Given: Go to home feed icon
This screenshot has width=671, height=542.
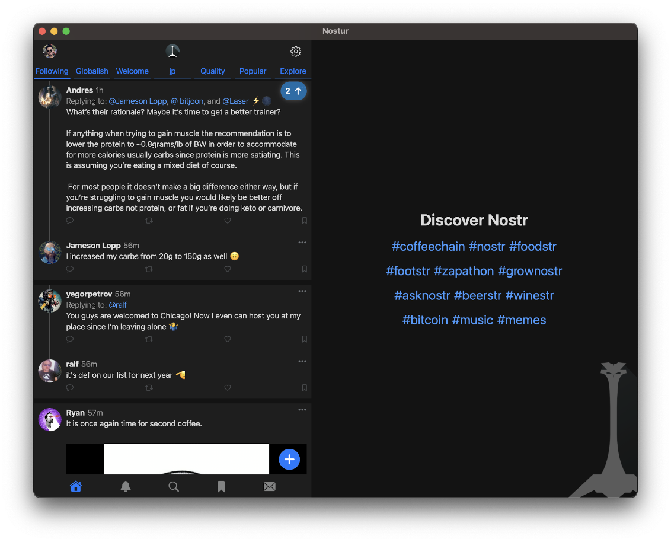Looking at the screenshot, I should (x=76, y=487).
